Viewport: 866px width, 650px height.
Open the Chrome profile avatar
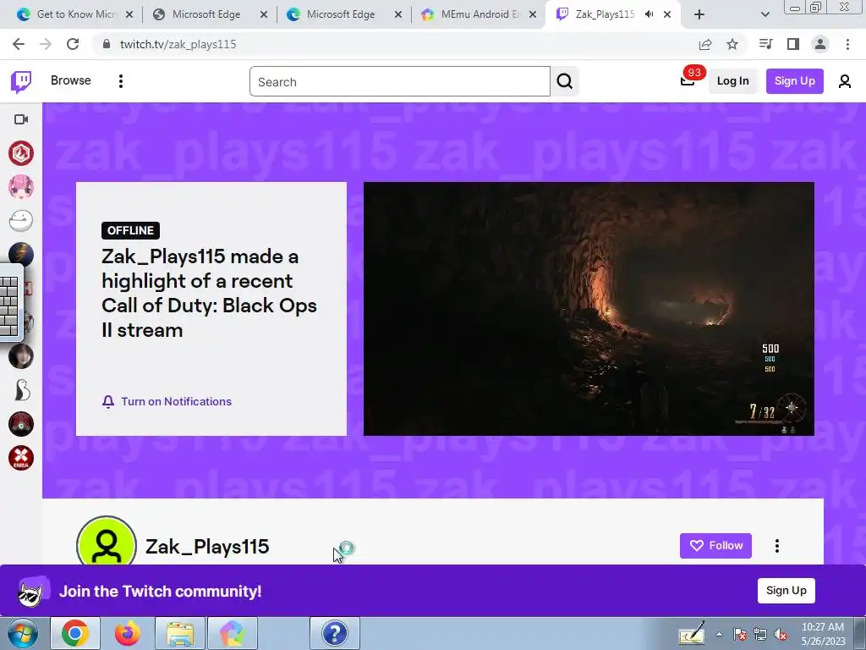click(820, 44)
